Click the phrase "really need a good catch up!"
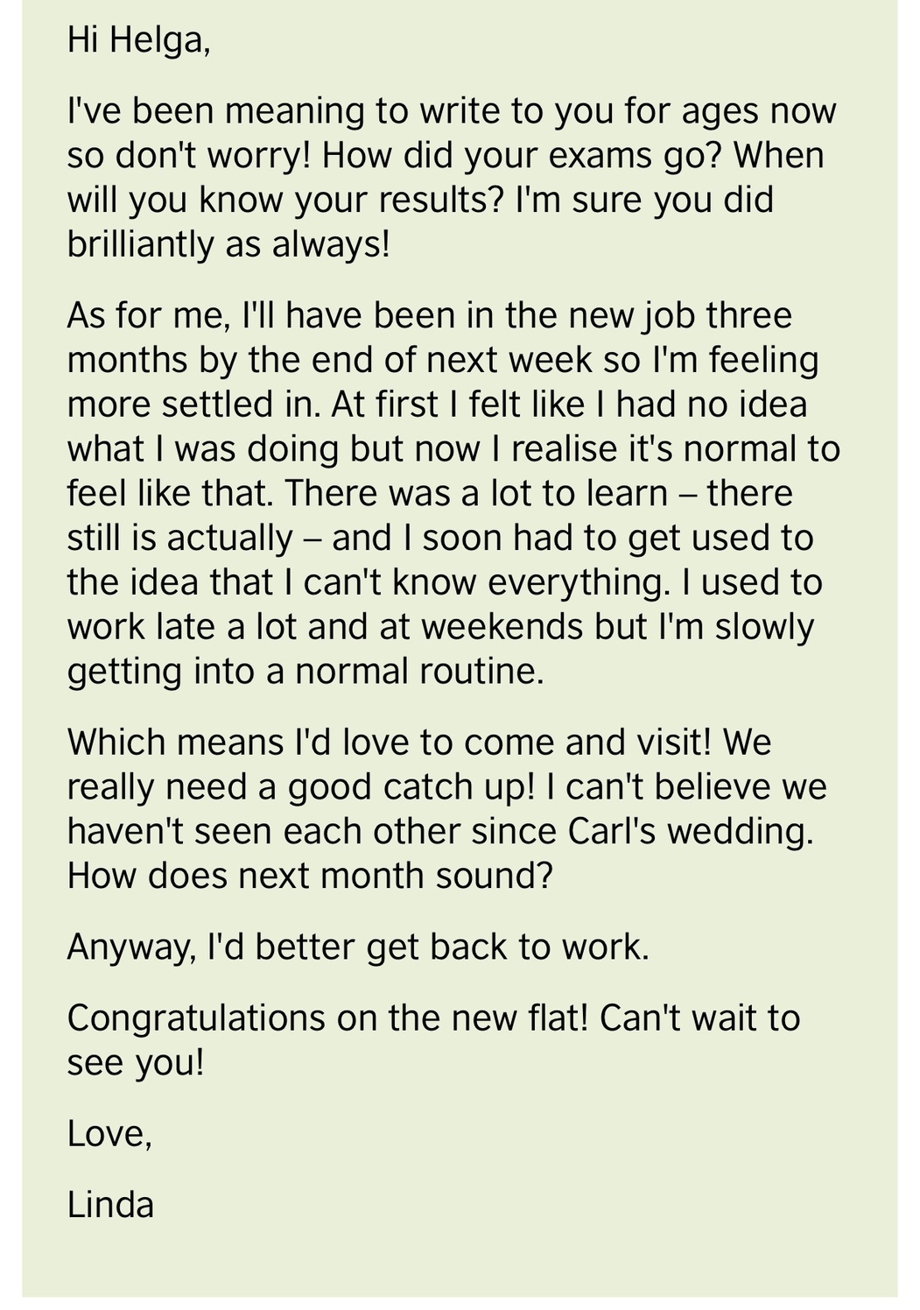 pos(301,787)
